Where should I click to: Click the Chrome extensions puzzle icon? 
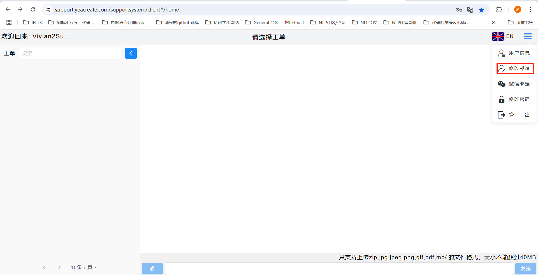click(499, 10)
